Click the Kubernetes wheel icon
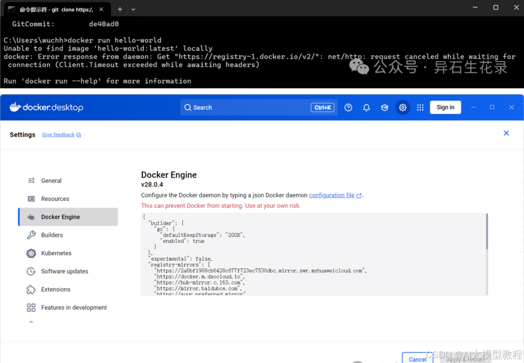The width and height of the screenshot is (524, 363). [31, 253]
